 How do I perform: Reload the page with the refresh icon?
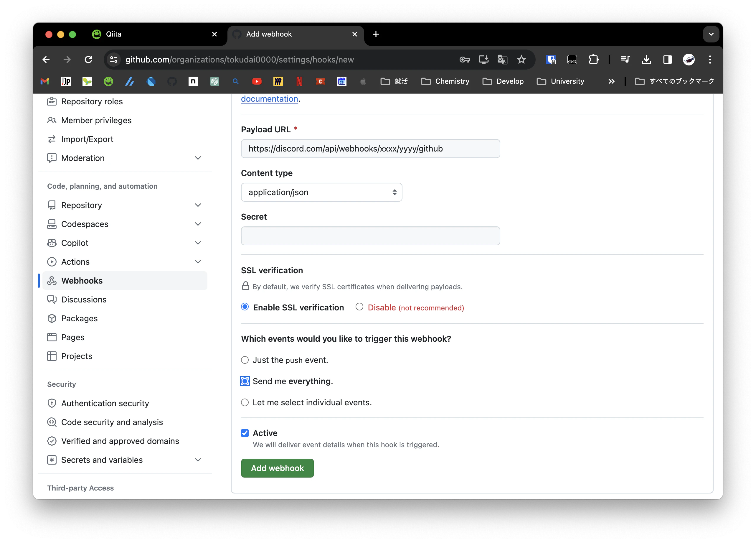click(88, 60)
